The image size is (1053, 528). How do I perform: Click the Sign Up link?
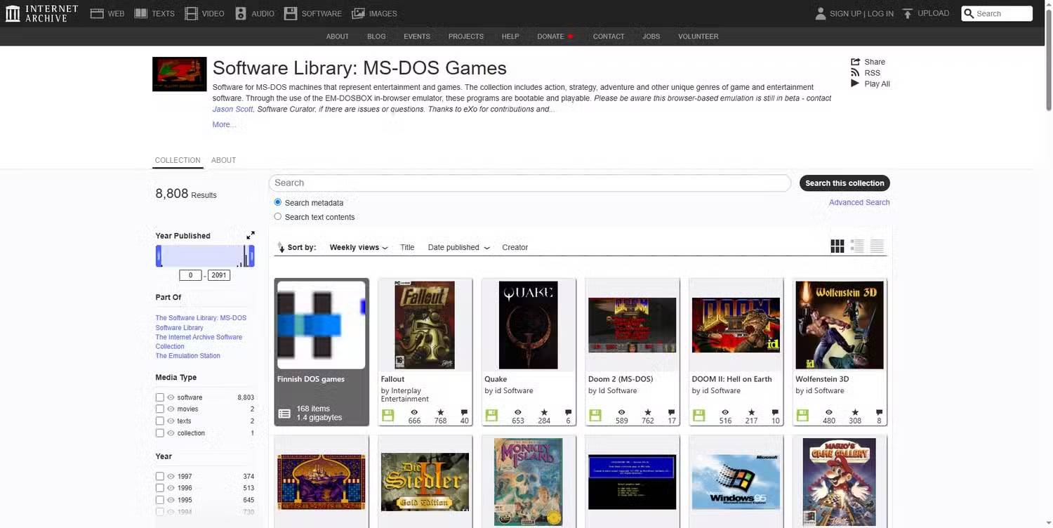click(x=846, y=13)
